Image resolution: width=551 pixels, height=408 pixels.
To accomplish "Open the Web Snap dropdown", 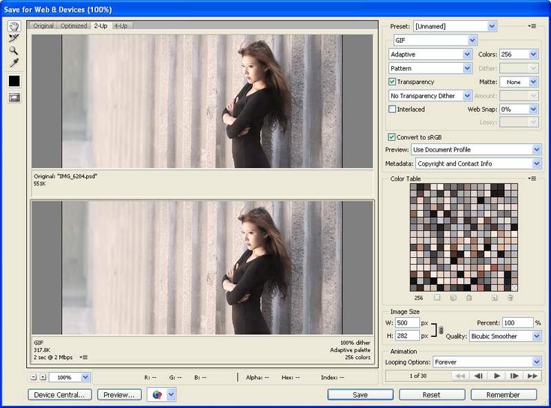I will 519,110.
